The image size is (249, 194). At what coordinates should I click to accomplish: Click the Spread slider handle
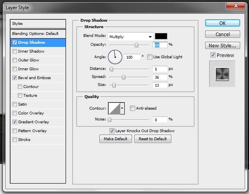tap(123, 77)
